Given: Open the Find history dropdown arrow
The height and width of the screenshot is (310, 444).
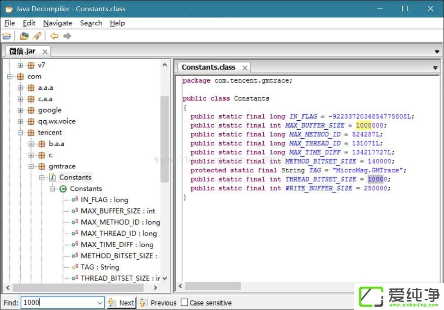Looking at the screenshot, I should 100,303.
